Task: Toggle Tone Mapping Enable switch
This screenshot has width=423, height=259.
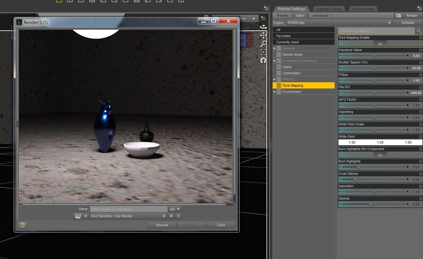Action: (x=380, y=44)
